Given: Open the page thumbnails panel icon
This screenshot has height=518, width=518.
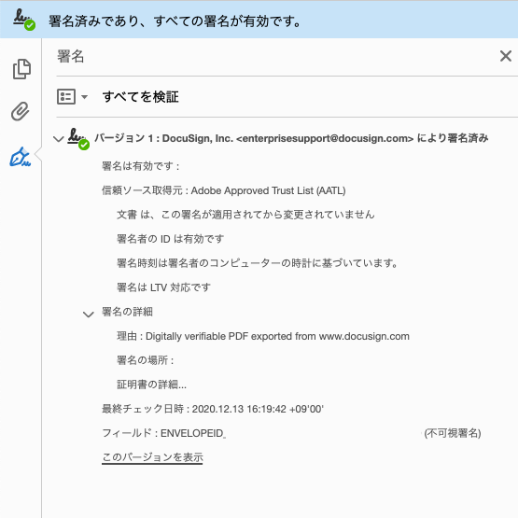Looking at the screenshot, I should (21, 69).
